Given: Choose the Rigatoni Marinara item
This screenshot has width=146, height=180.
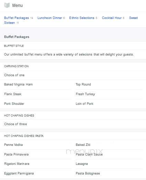Looking at the screenshot, I should (17, 164).
